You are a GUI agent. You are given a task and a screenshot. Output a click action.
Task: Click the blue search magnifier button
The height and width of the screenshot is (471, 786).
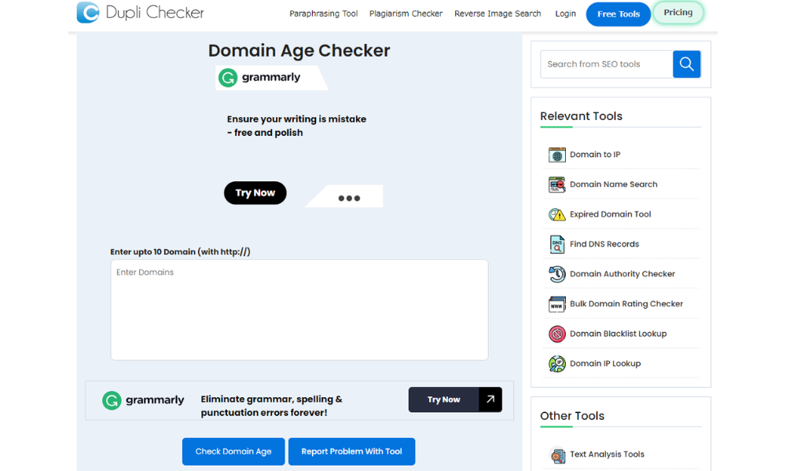686,64
